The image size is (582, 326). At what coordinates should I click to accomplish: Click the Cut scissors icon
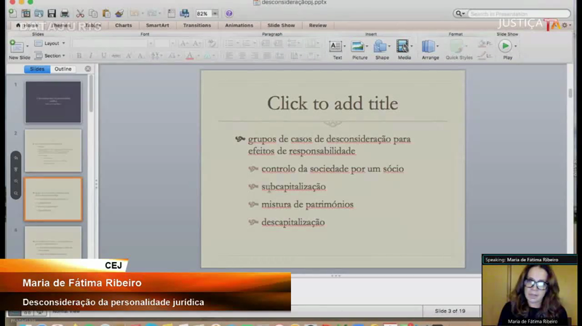[x=81, y=14]
